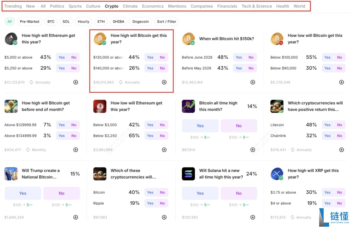The height and width of the screenshot is (227, 350).
Task: Select the 'All' filter chip
Action: pyautogui.click(x=10, y=21)
